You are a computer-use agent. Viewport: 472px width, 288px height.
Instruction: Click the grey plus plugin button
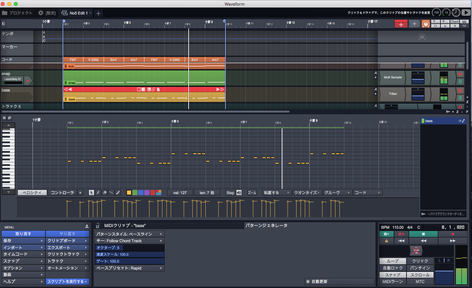coord(414,24)
